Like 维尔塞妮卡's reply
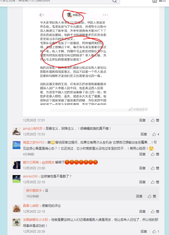The width and height of the screenshot is (169, 235). [152, 196]
